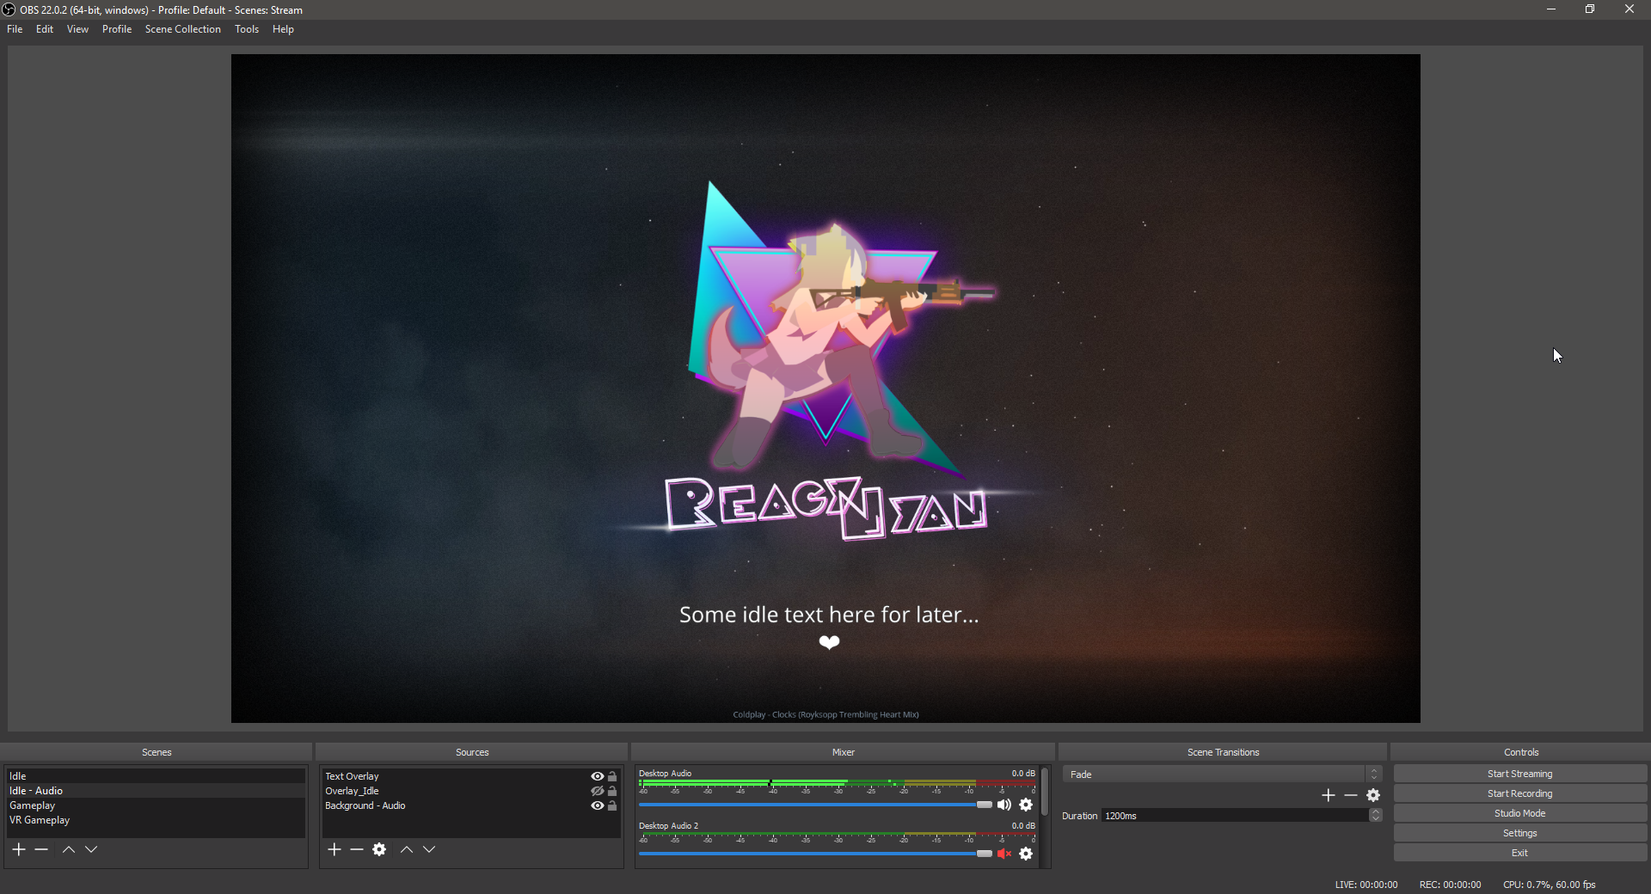Mute Desktop Audio speaker icon

point(1004,805)
